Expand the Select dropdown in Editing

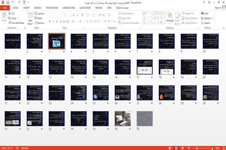[x=206, y=23]
